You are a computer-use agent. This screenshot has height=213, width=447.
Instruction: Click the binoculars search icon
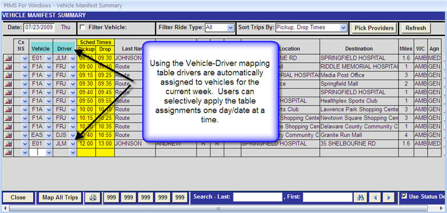click(360, 198)
